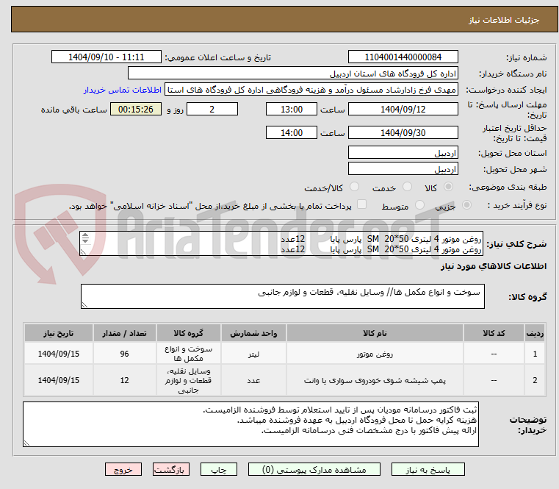Toggle the اسناد خزانه اسلامی payment checkbox
Viewport: 559px width, 489px height.
tap(361, 204)
